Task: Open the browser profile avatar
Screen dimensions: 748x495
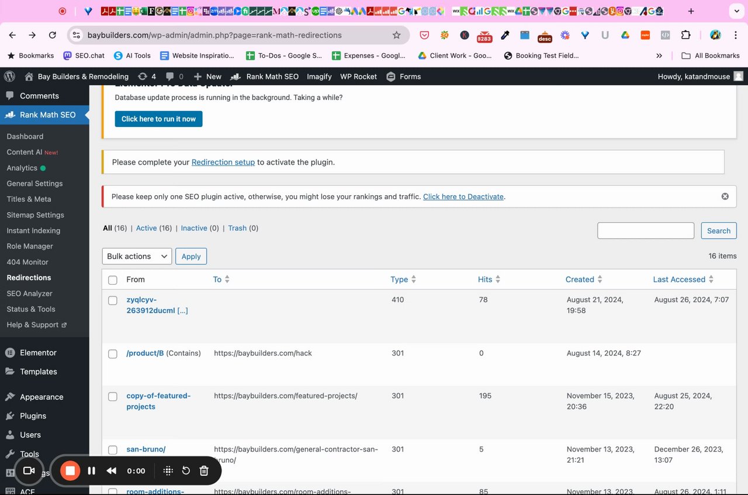Action: pos(715,35)
